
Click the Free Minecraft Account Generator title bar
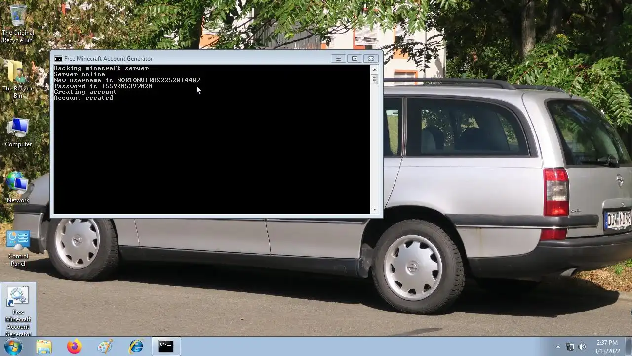pos(193,59)
